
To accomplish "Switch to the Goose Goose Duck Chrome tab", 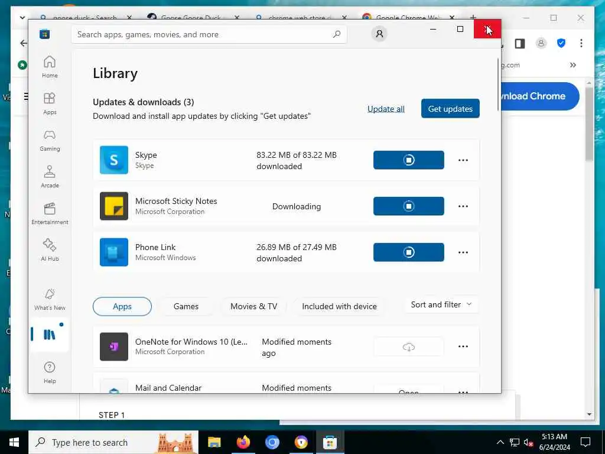I will (x=193, y=17).
